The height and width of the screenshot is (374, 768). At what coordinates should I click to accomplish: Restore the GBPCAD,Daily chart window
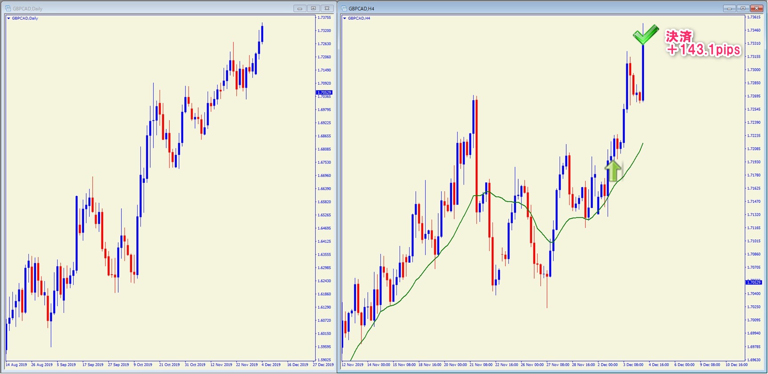313,8
